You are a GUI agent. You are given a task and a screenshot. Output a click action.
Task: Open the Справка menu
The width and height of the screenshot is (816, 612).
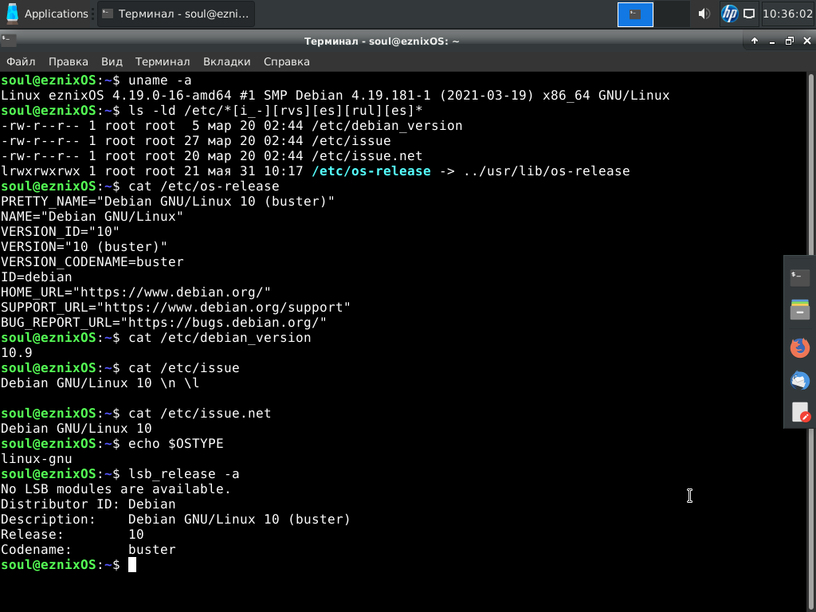286,61
